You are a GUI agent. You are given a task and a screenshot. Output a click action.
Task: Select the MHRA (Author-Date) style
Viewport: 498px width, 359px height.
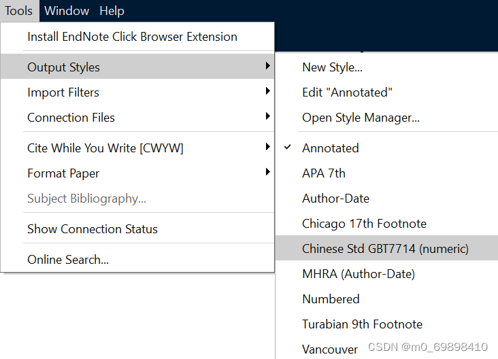386,273
